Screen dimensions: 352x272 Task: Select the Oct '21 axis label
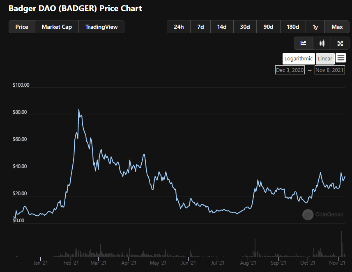(x=308, y=263)
